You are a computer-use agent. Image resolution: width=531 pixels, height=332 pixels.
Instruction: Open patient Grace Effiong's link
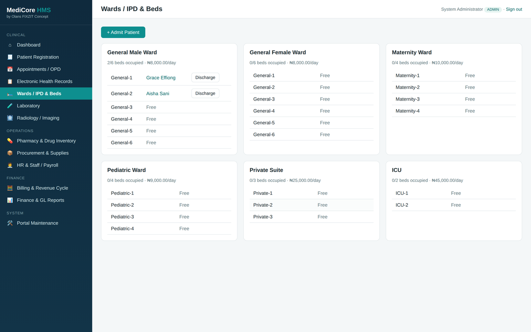(x=161, y=78)
